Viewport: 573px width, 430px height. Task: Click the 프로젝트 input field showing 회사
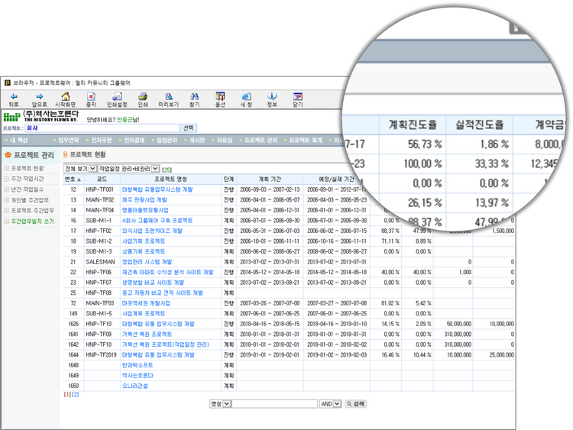click(x=102, y=128)
